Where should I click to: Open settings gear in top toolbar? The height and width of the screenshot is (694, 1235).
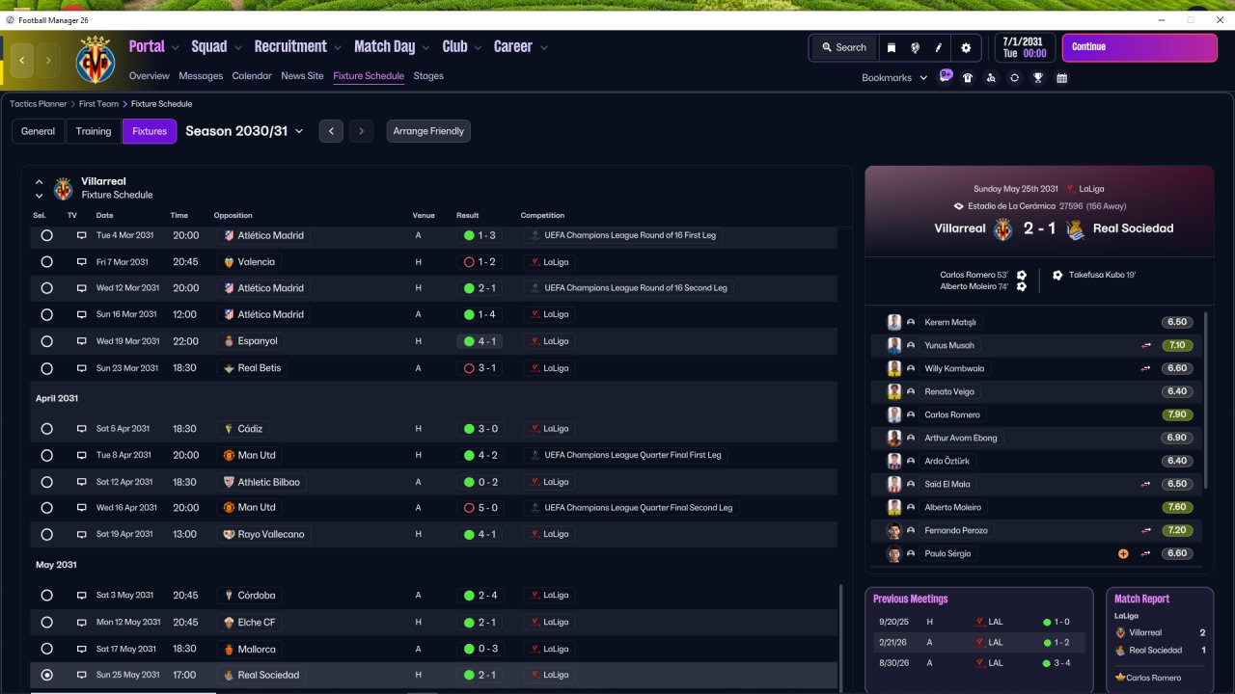point(966,47)
